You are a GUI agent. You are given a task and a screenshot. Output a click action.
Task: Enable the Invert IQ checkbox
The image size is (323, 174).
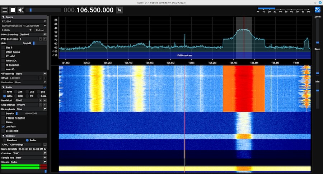(3, 69)
